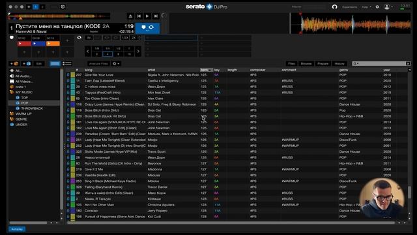Open the Help dropdown menu
This screenshot has height=235, width=417.
pos(366,7)
